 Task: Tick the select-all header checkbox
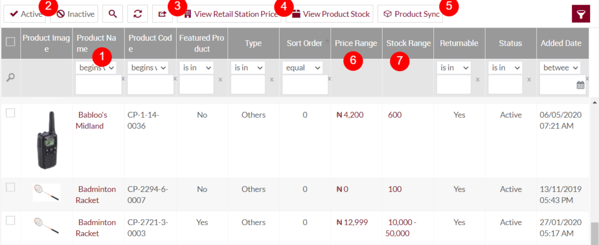pos(10,42)
